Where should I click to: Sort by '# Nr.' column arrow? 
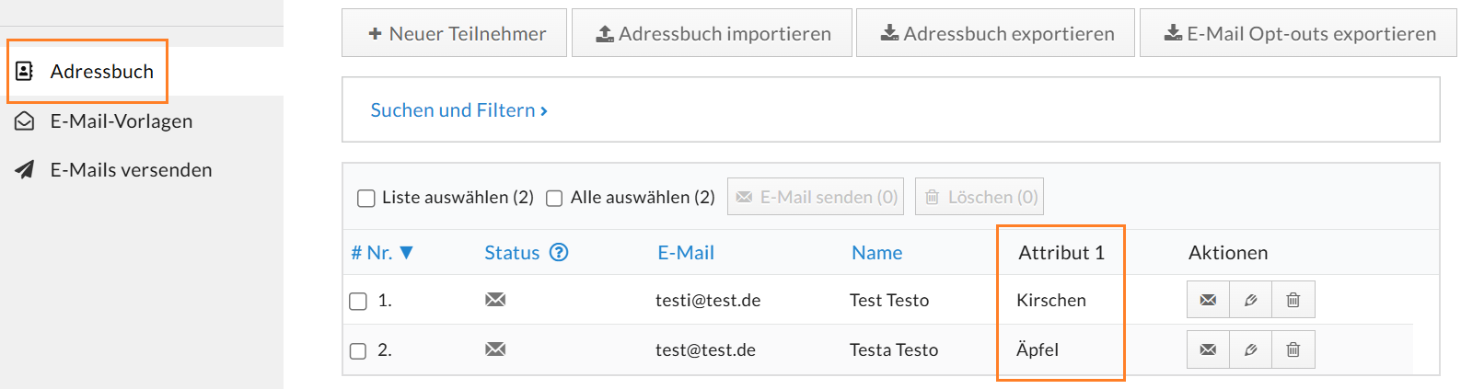(406, 253)
